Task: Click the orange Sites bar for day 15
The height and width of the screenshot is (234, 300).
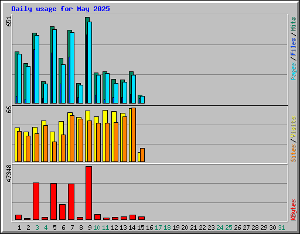Action: (x=142, y=155)
